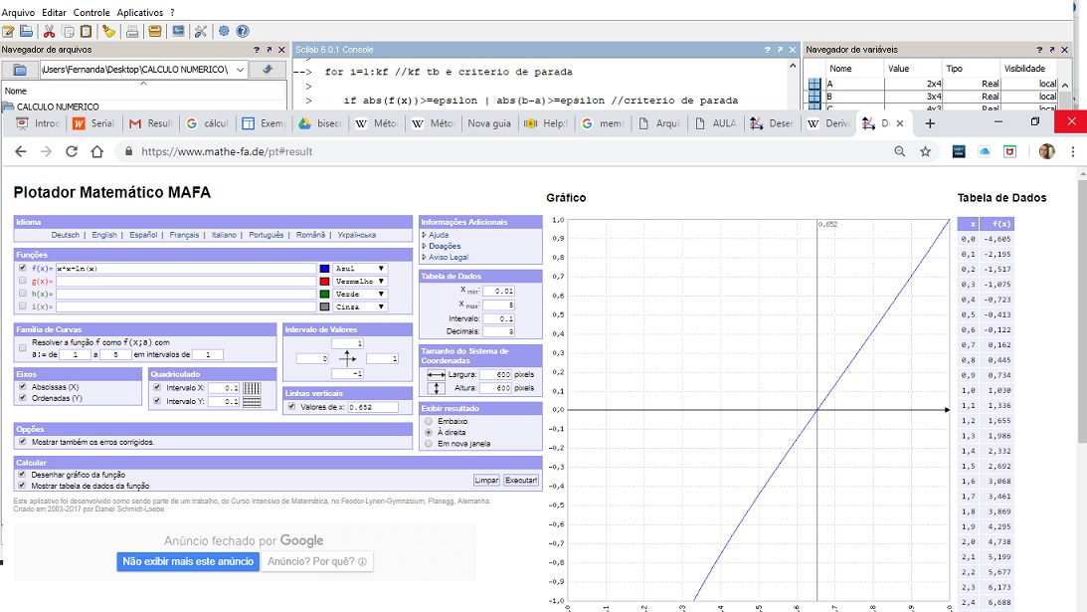Switch to the 'Nova guia' browser tab

(488, 123)
